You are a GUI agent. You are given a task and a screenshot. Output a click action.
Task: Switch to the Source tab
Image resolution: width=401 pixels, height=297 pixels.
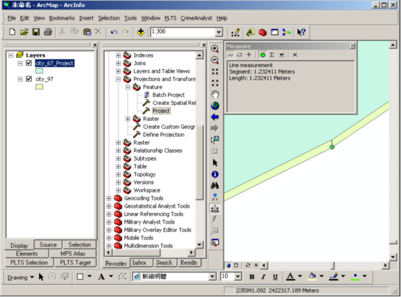[48, 245]
